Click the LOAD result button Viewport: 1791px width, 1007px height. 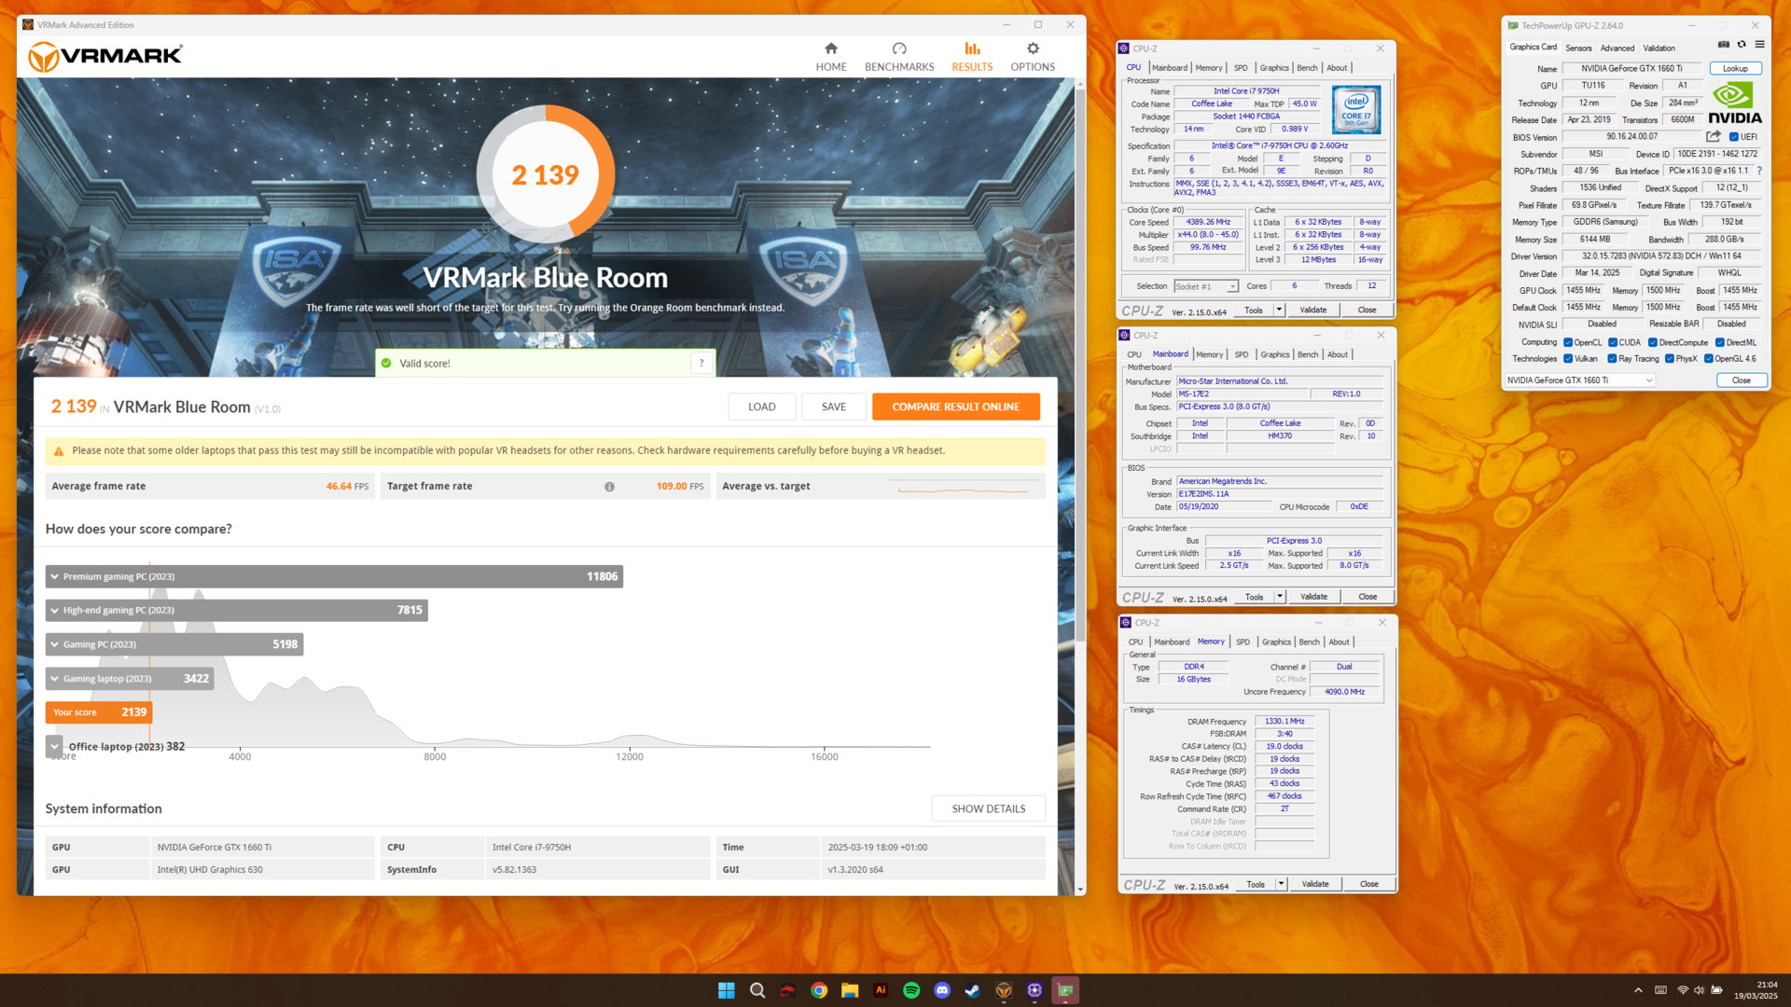pos(761,407)
